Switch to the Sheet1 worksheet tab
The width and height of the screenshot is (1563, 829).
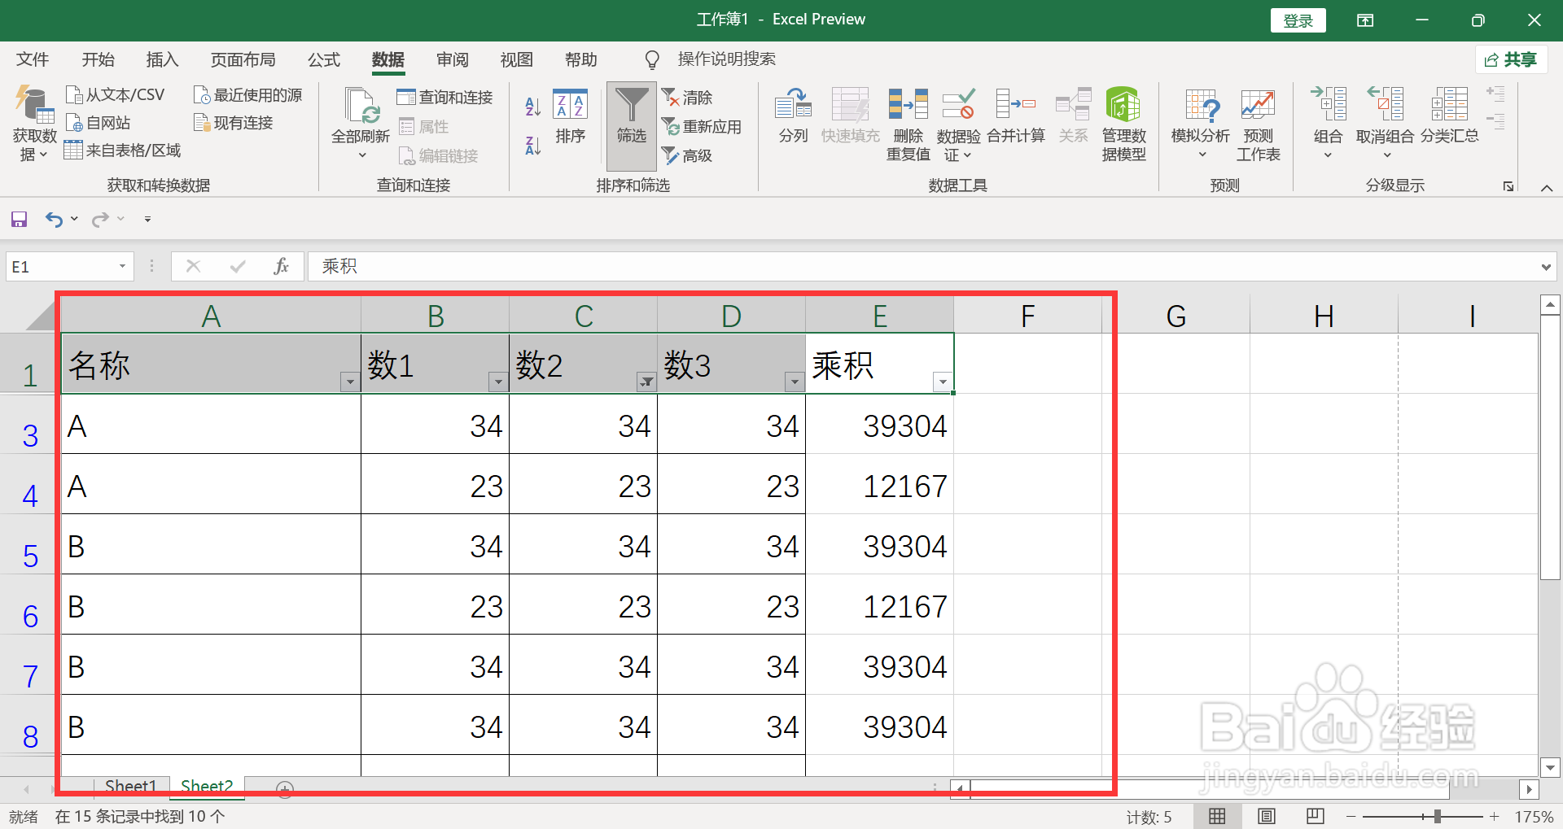[x=130, y=786]
